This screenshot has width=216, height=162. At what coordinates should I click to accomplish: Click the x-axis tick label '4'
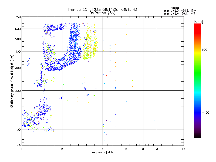pyautogui.click(x=103, y=149)
